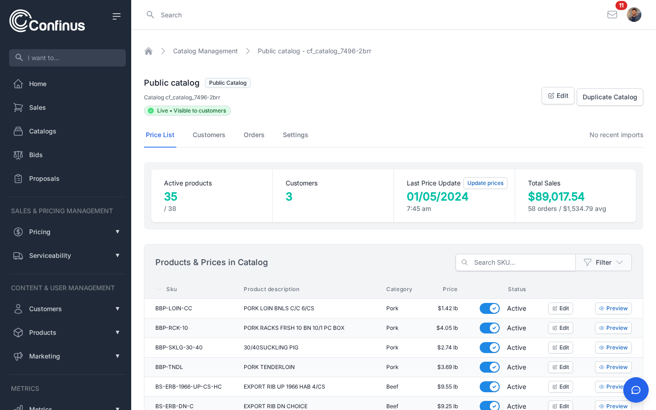Open the Settings tab of the catalog
The width and height of the screenshot is (656, 410).
tap(295, 135)
